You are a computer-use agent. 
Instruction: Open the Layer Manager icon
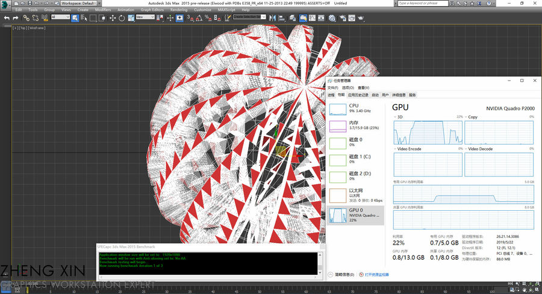click(x=293, y=18)
